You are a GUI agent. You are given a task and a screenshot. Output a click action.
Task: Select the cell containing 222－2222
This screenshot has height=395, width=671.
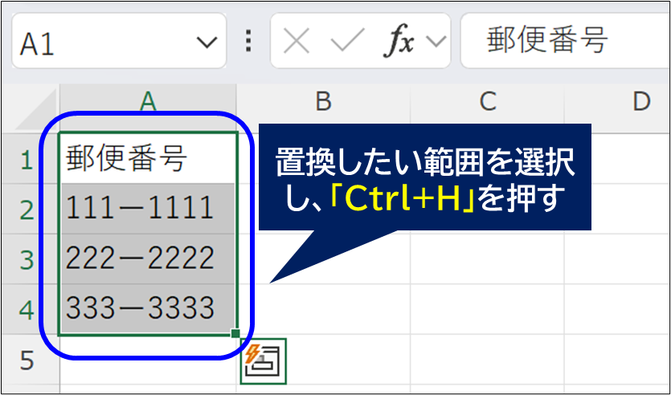pos(147,259)
